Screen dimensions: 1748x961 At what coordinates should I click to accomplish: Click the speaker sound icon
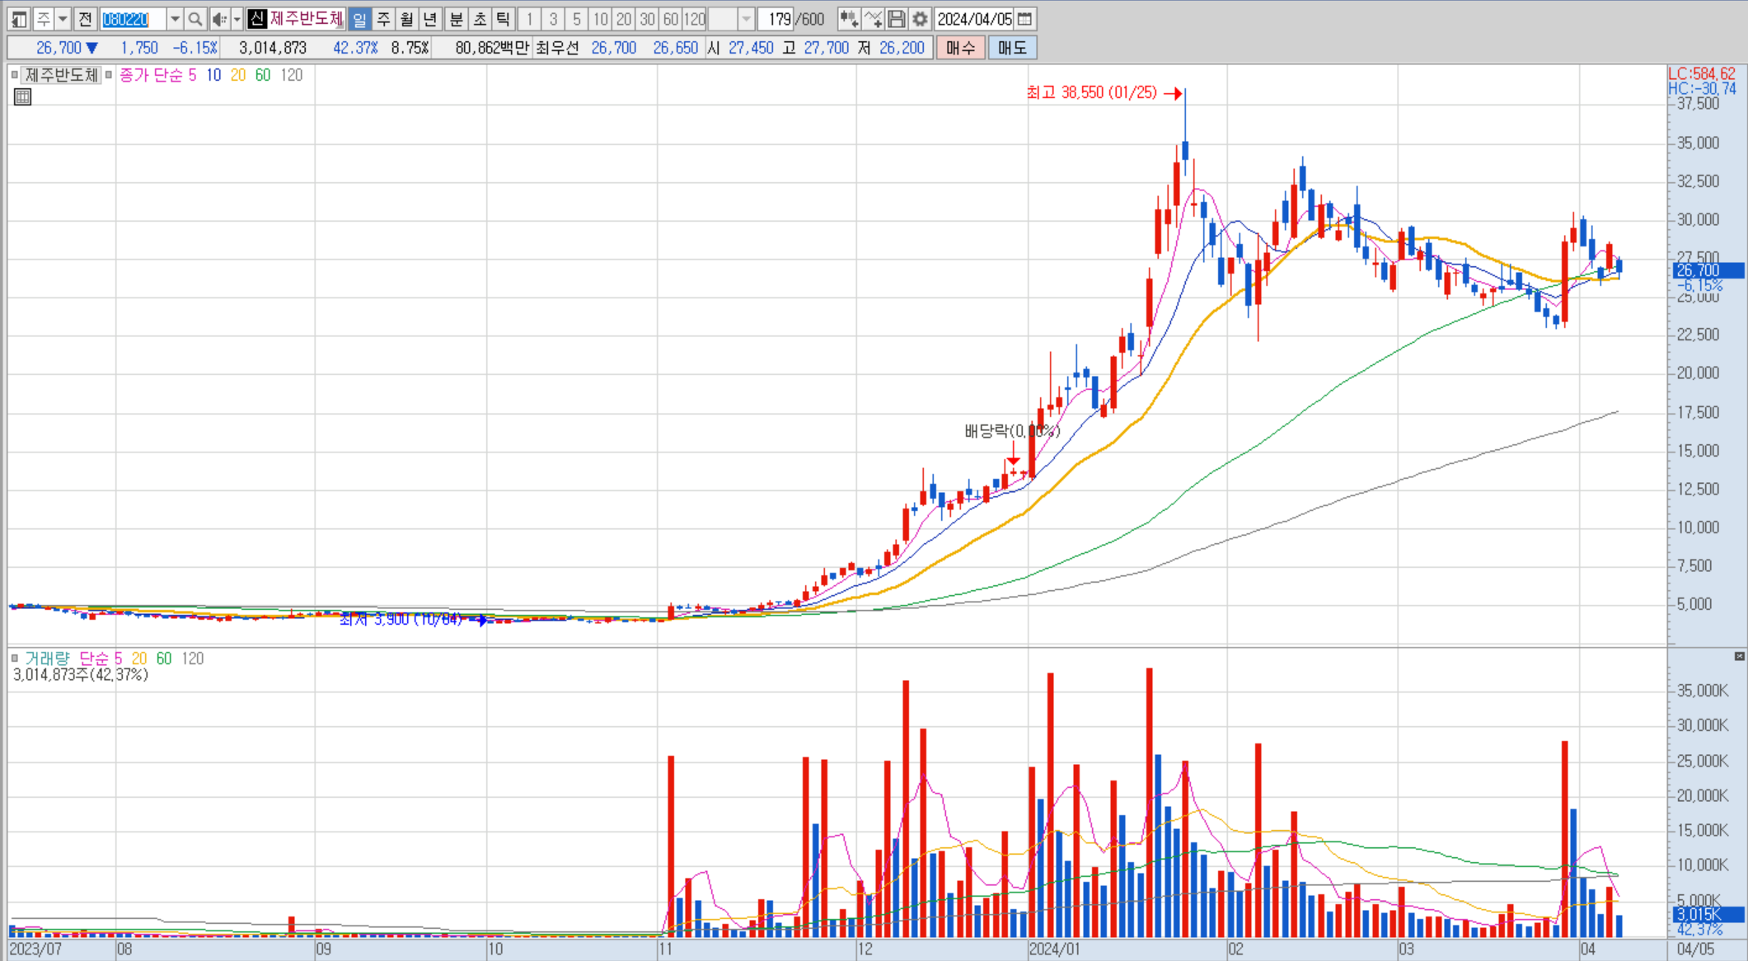coord(218,19)
